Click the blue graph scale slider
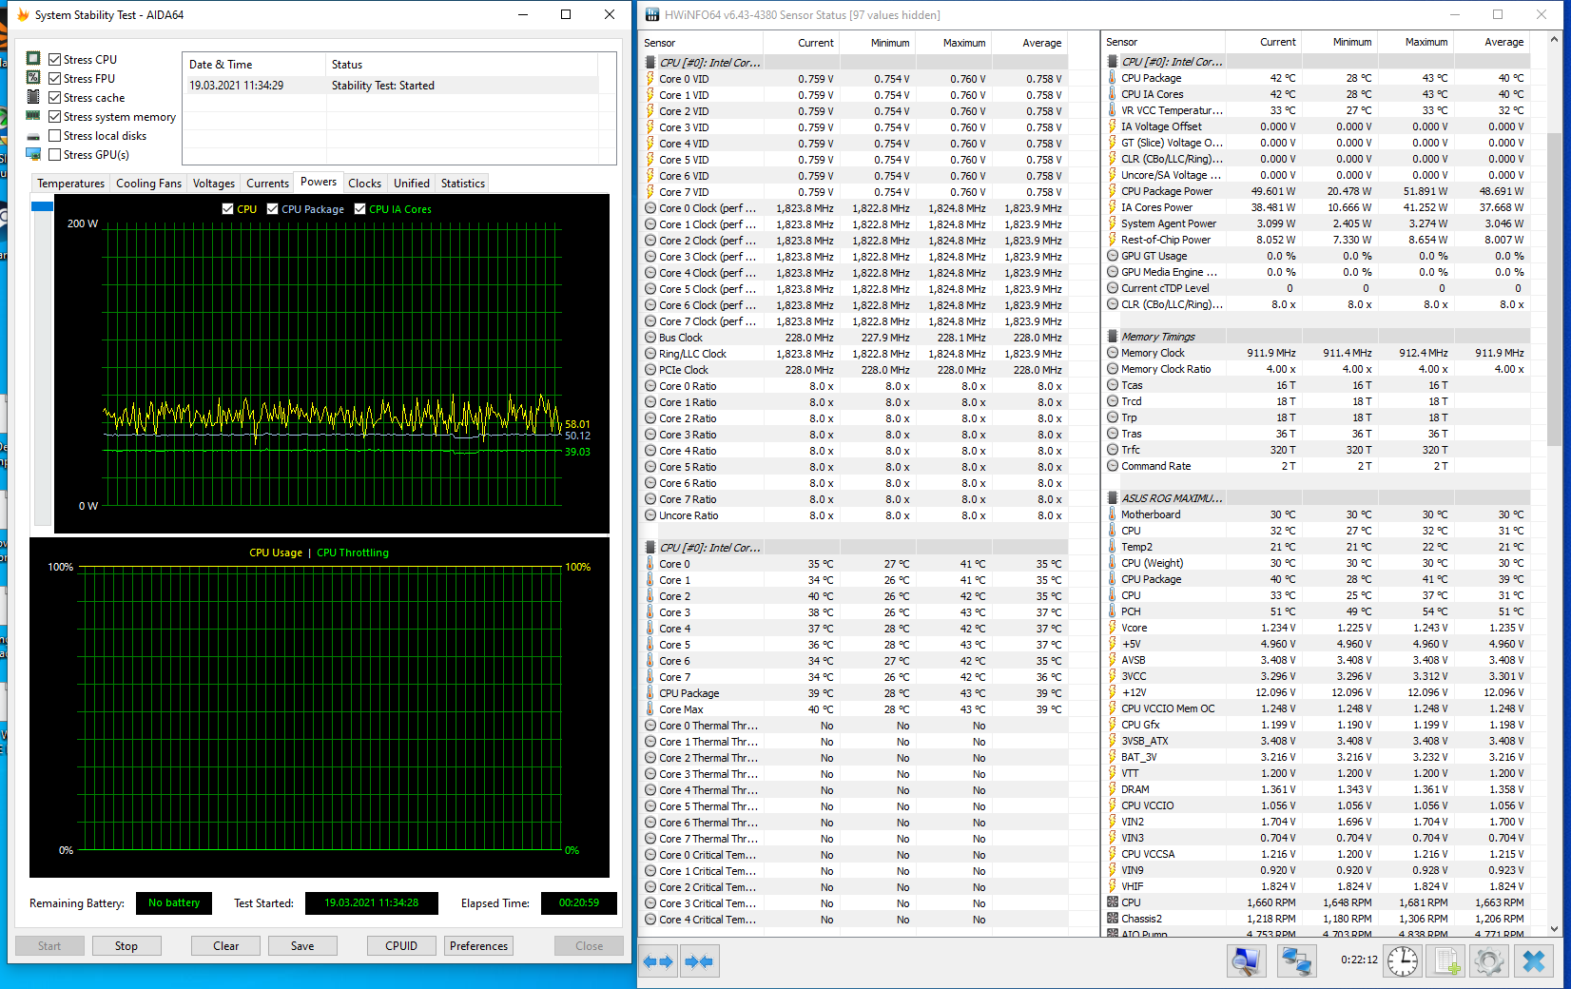Image resolution: width=1571 pixels, height=989 pixels. (42, 206)
